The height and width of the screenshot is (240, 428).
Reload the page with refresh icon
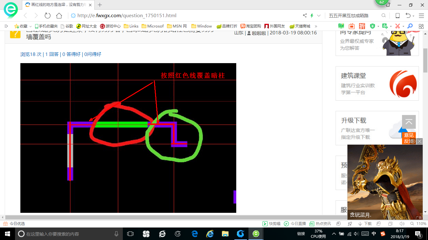coord(48,16)
